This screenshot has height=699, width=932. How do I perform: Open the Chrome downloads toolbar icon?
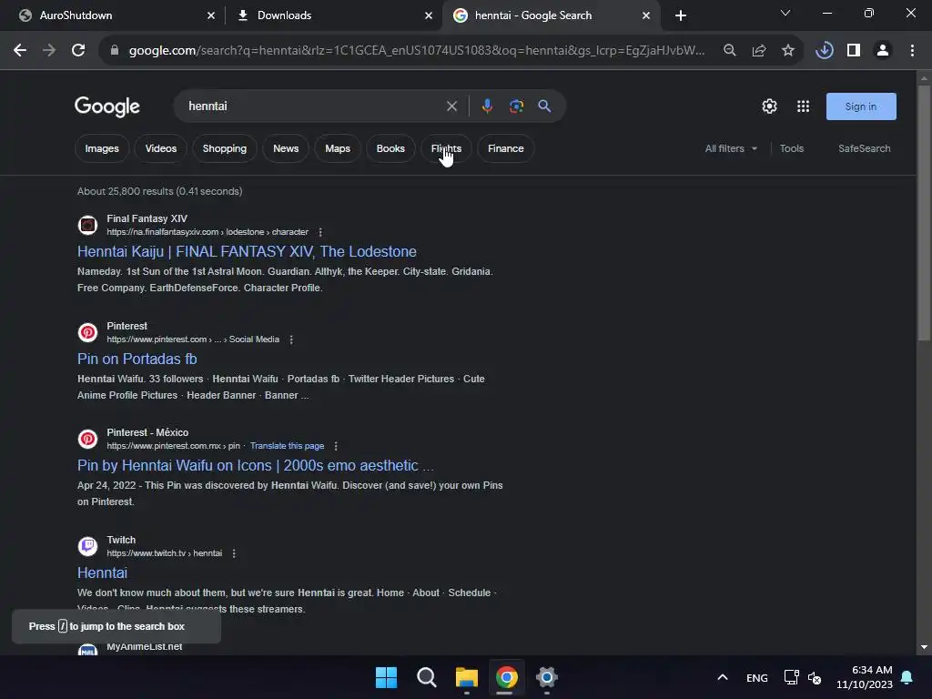(824, 51)
